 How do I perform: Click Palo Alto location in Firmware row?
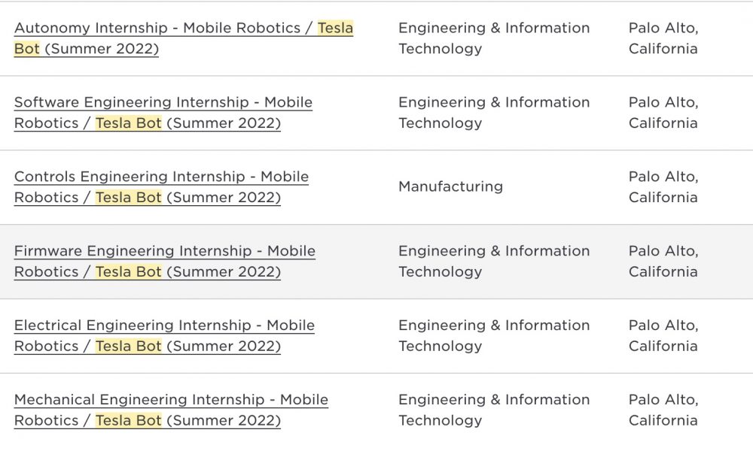tap(663, 262)
